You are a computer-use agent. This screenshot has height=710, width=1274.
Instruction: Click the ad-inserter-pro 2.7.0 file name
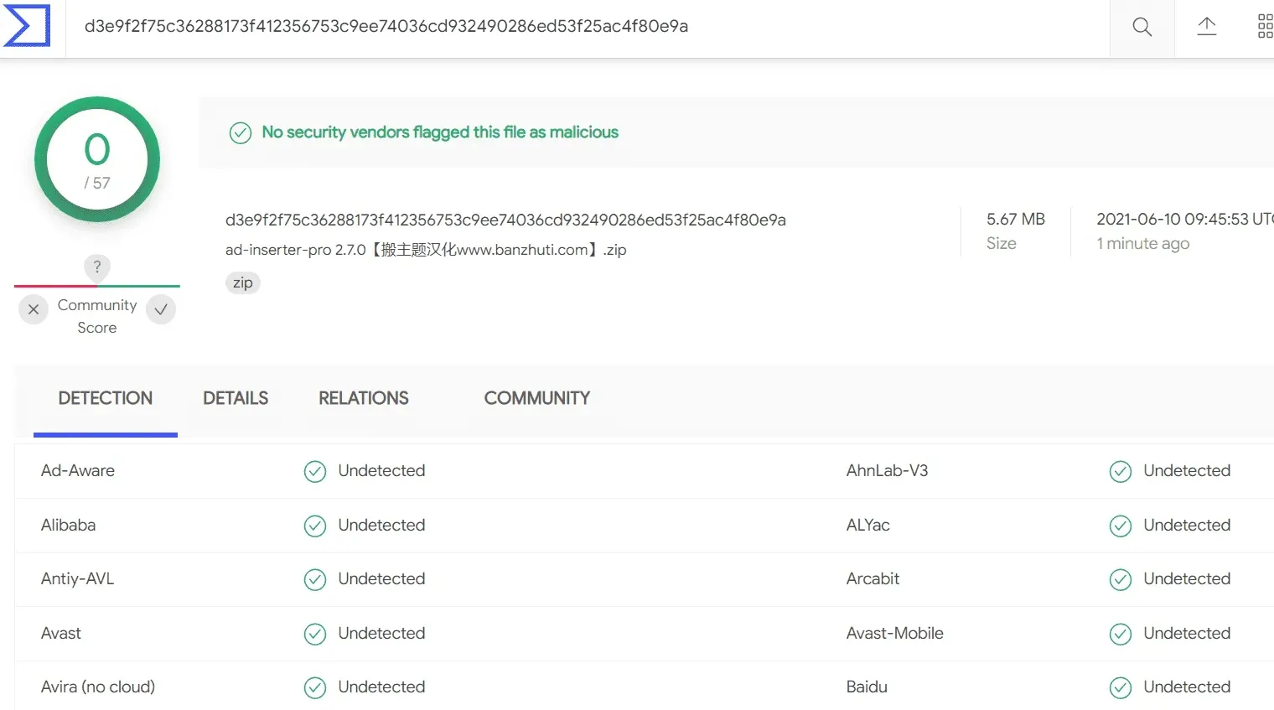point(426,250)
